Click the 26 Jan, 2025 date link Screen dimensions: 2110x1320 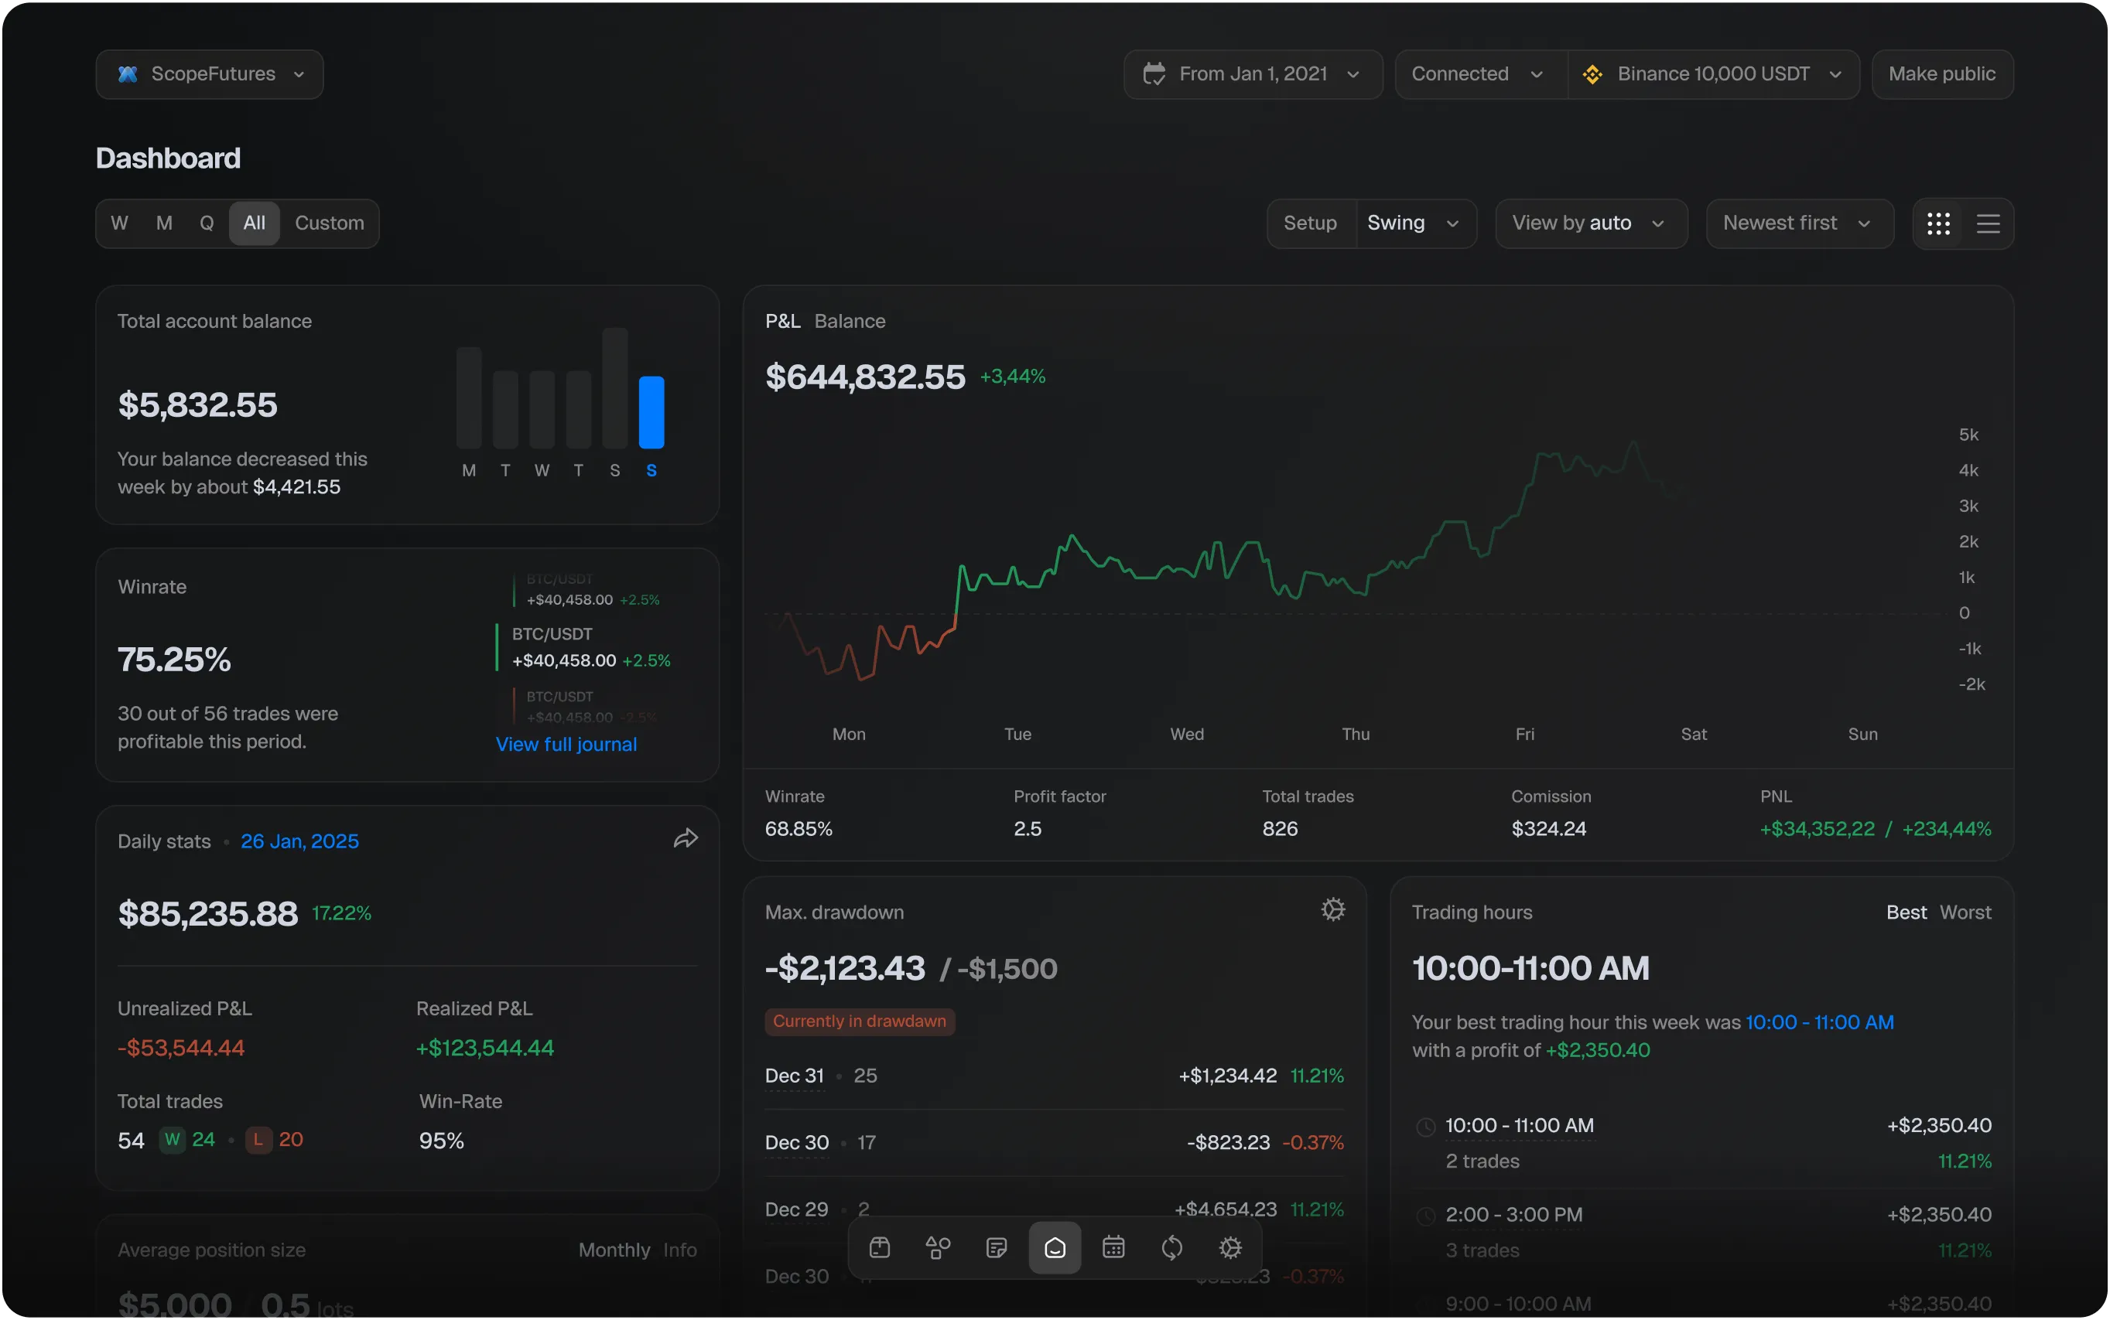point(299,841)
